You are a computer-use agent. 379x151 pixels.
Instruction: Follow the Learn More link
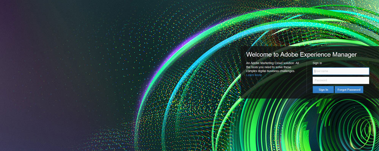point(254,75)
